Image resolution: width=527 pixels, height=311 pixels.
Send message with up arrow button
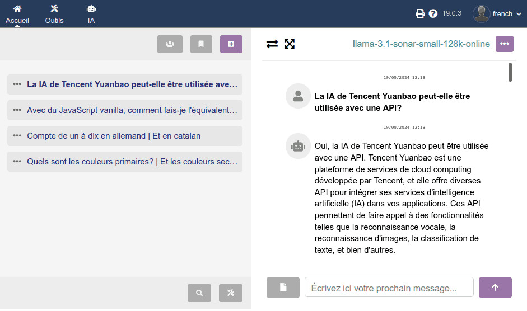click(495, 288)
